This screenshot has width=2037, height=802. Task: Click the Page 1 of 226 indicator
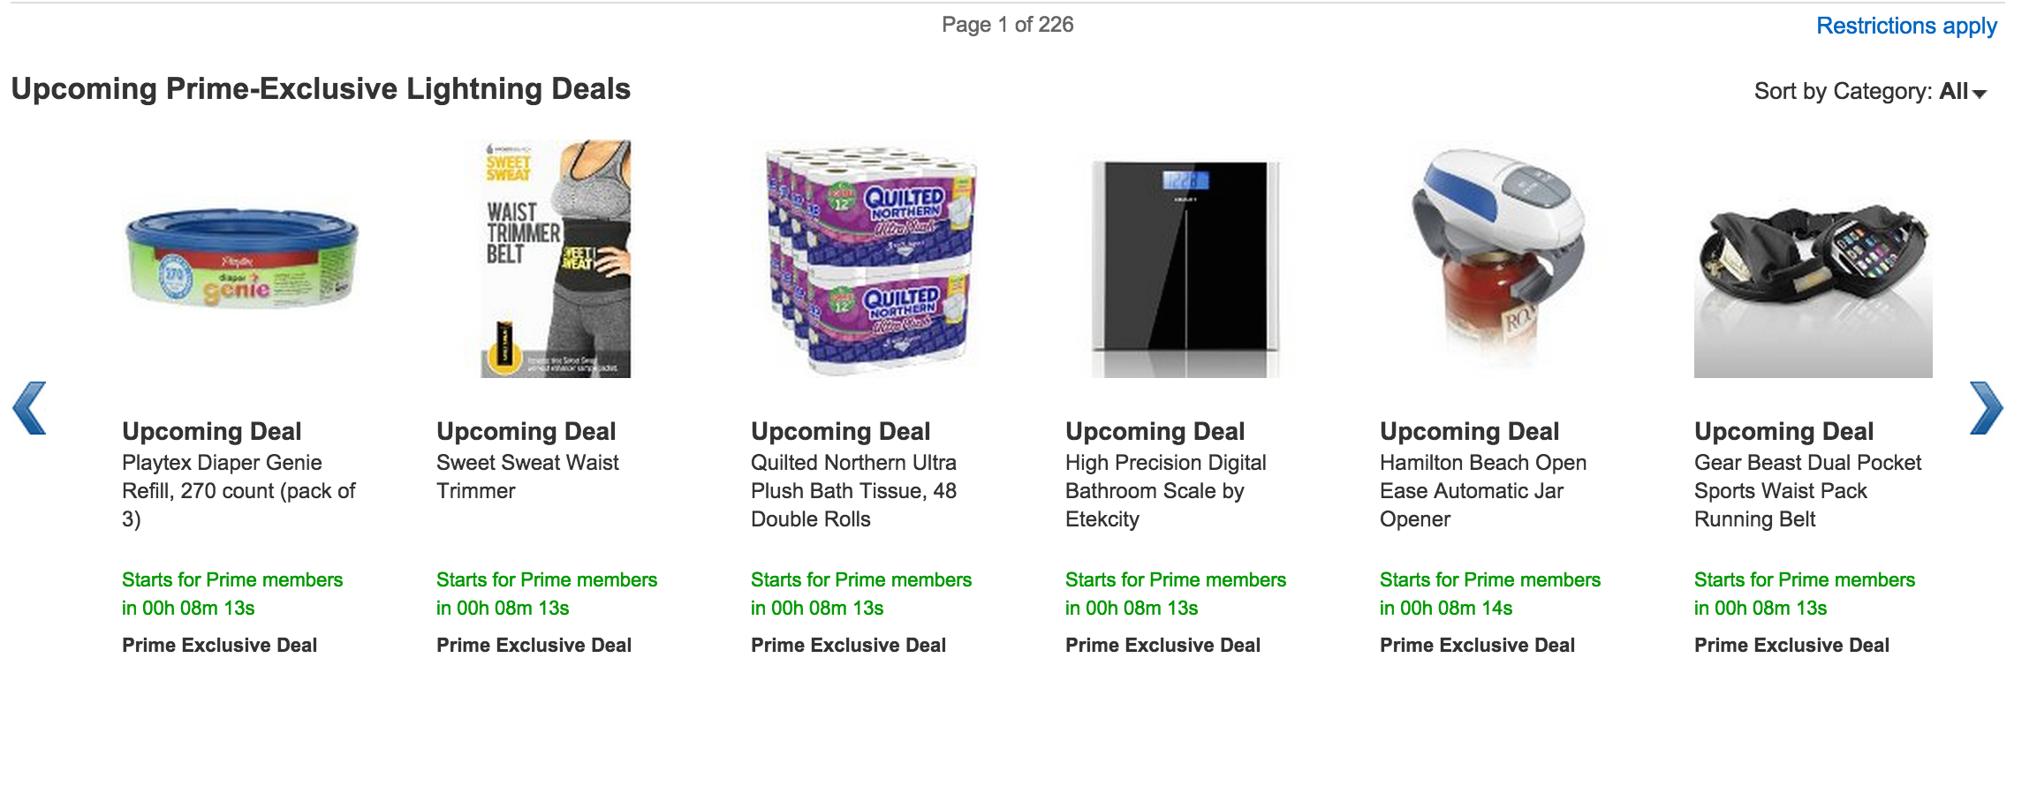pos(1007,25)
